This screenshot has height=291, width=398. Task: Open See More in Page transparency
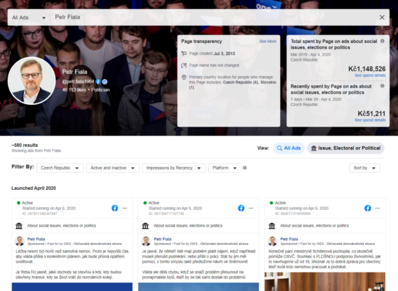[267, 42]
